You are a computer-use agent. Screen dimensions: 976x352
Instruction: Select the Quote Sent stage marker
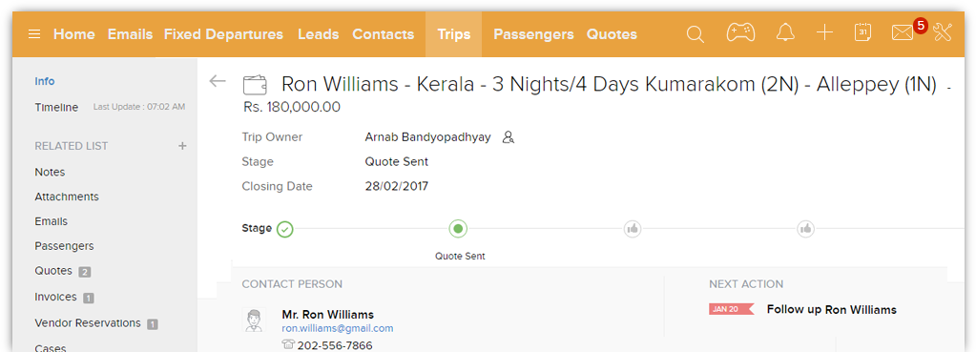pyautogui.click(x=458, y=229)
